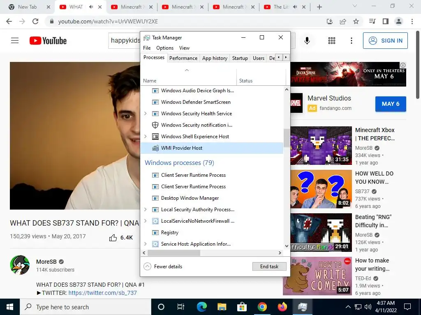Open Chrome three-dot menu
The height and width of the screenshot is (315, 421).
412,21
